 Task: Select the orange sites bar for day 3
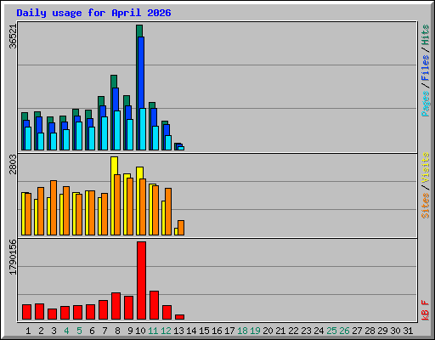tap(54, 207)
